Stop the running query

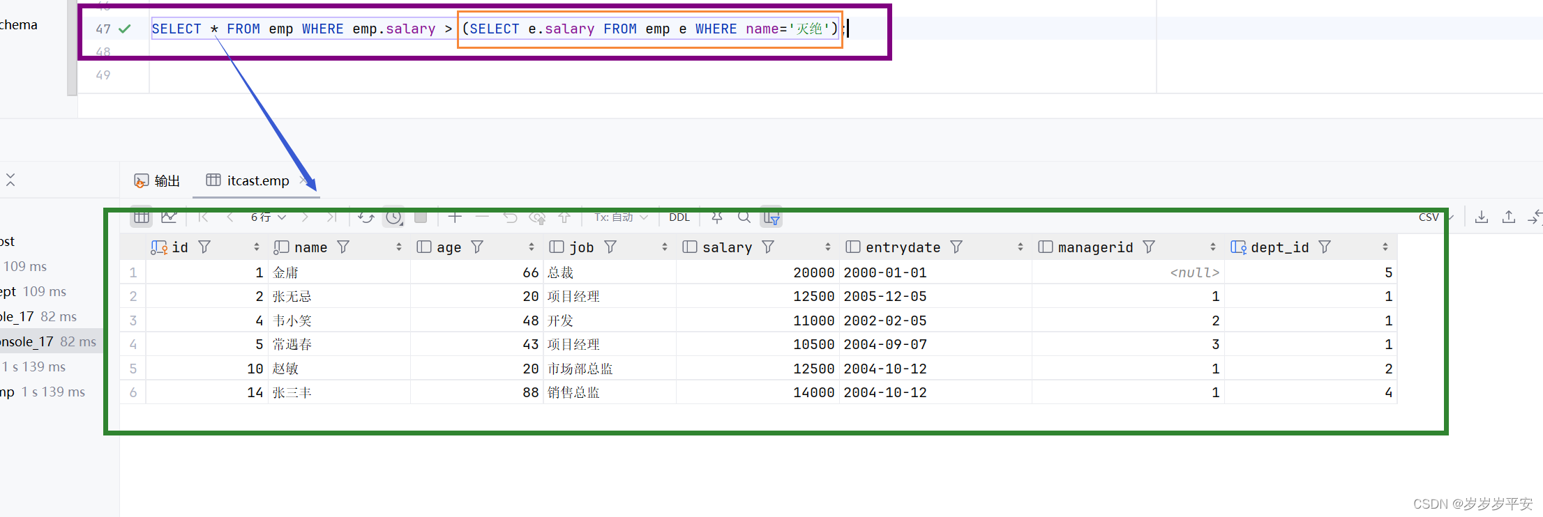click(421, 217)
